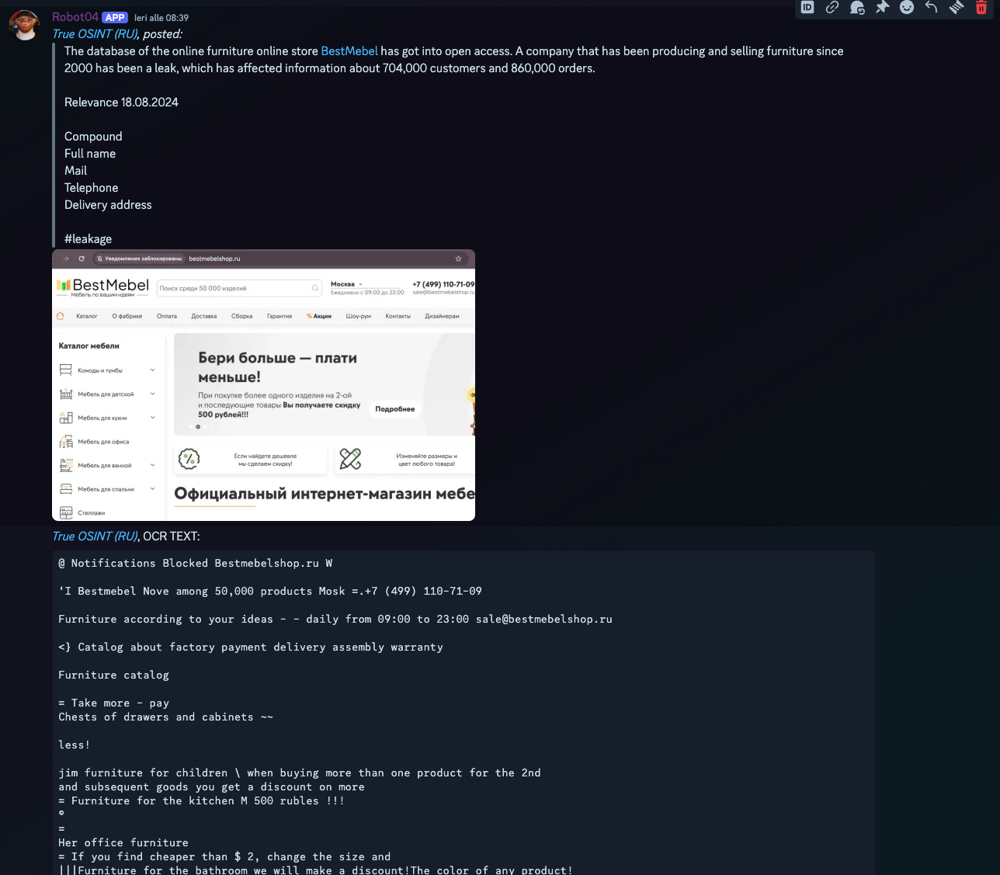Copy message link with the chain icon
This screenshot has height=875, width=1000.
tap(832, 7)
